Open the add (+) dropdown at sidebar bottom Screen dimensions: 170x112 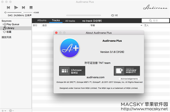pyautogui.click(x=4, y=111)
